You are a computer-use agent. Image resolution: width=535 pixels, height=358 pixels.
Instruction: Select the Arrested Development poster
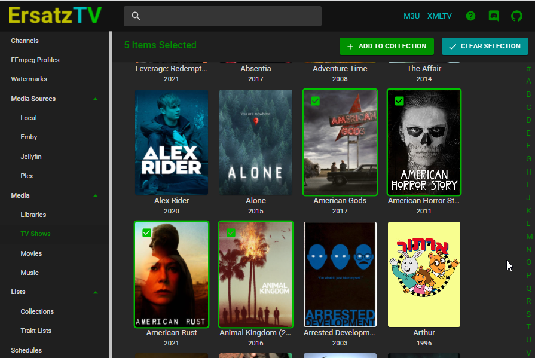click(340, 274)
